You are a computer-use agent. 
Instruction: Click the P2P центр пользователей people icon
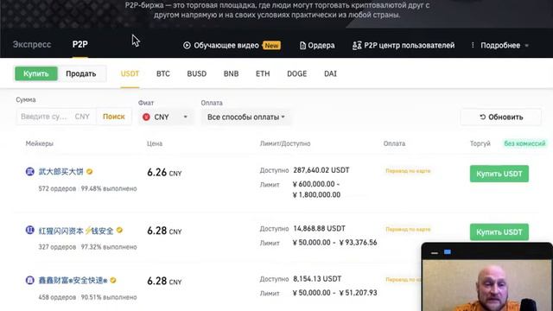(x=357, y=46)
